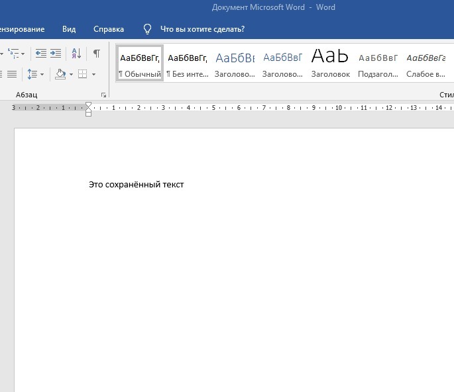
Task: Click the multilevel list icon
Action: [13, 54]
